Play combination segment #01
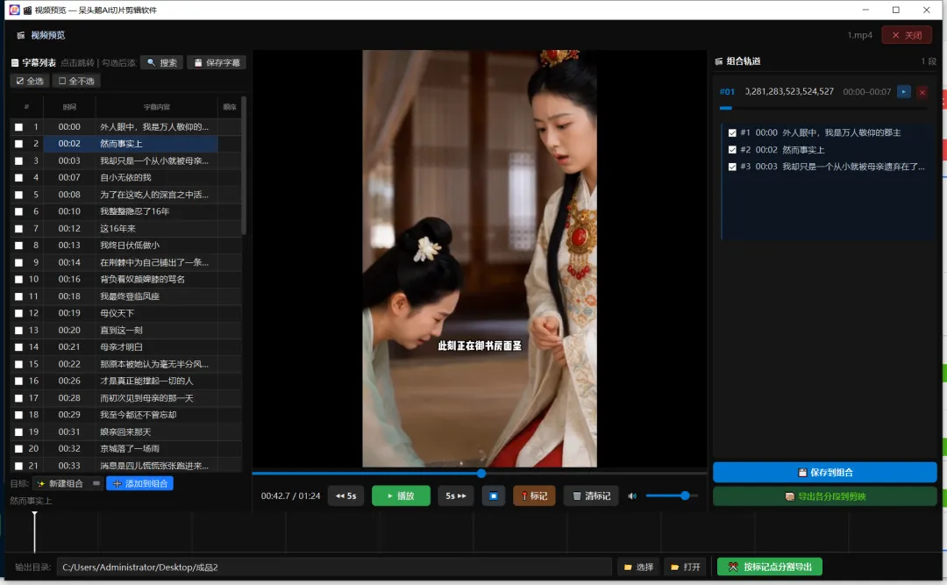This screenshot has width=947, height=585. coord(903,92)
